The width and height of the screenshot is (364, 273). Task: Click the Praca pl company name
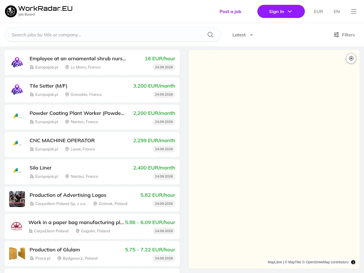point(43,258)
